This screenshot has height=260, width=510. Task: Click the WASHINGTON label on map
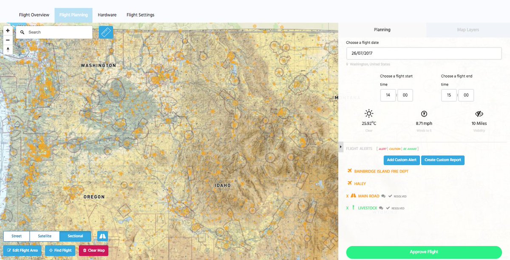pyautogui.click(x=98, y=66)
